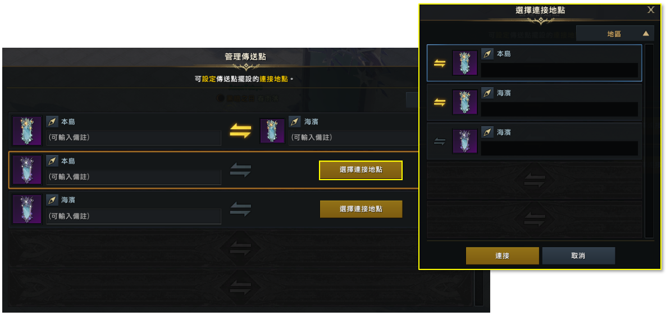This screenshot has height=316, width=666.
Task: Click compass icon of 本島 in selection dialog
Action: click(x=487, y=54)
